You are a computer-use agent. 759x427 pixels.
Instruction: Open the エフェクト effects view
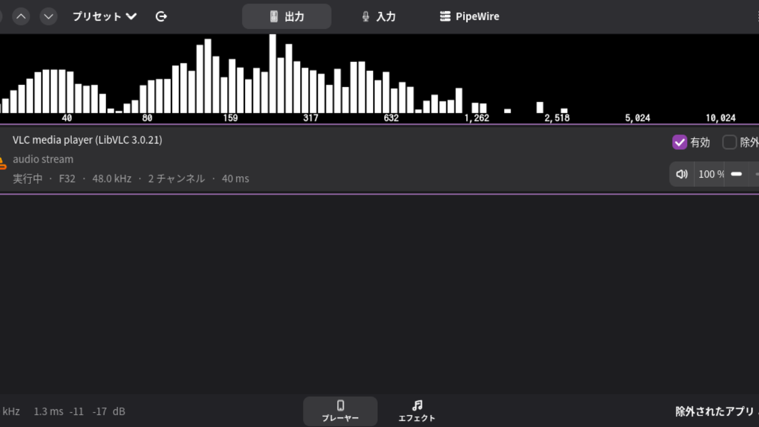pos(417,411)
